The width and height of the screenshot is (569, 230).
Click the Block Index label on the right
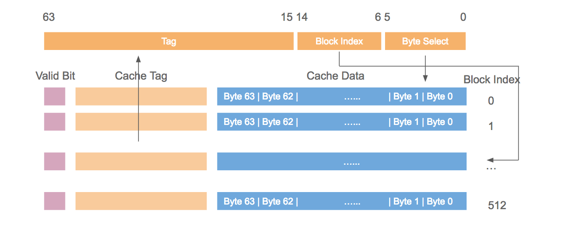point(492,80)
